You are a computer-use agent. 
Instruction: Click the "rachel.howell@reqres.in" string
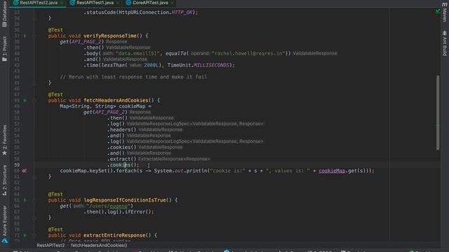248,53
